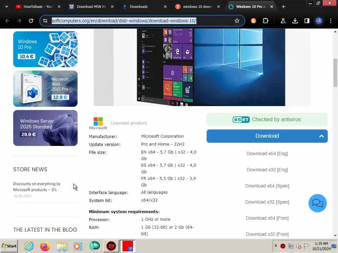Open Discounts on everything news item
Viewport: 338px width, 253px height.
37,187
